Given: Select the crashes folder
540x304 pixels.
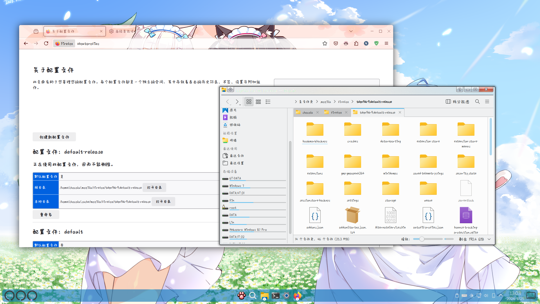Looking at the screenshot, I should (352, 133).
